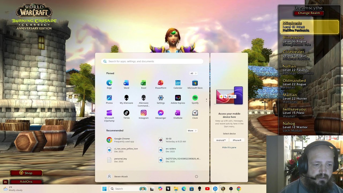
Task: Open the Messenger app
Action: pos(161,114)
